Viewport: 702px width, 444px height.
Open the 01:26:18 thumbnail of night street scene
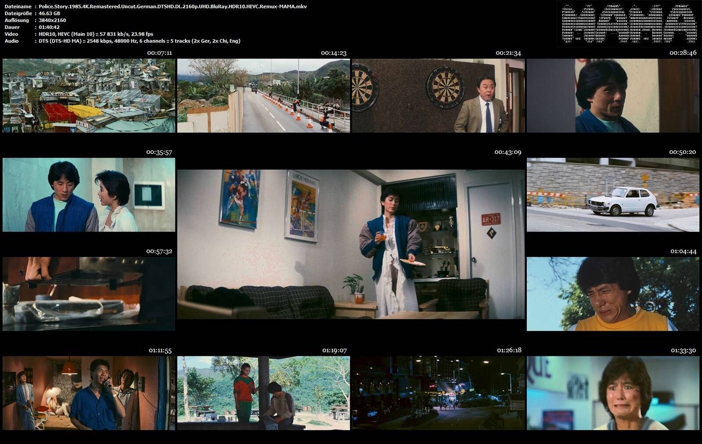(438, 393)
